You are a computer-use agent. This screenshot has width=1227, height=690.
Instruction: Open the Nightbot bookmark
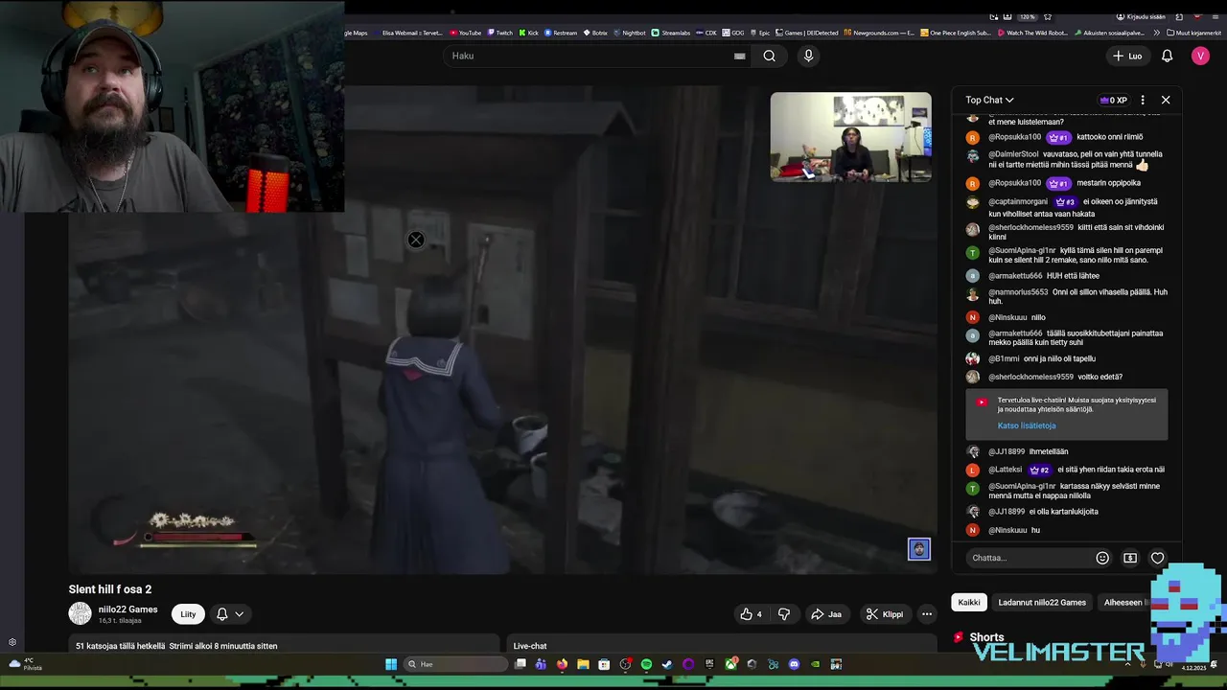click(x=630, y=33)
